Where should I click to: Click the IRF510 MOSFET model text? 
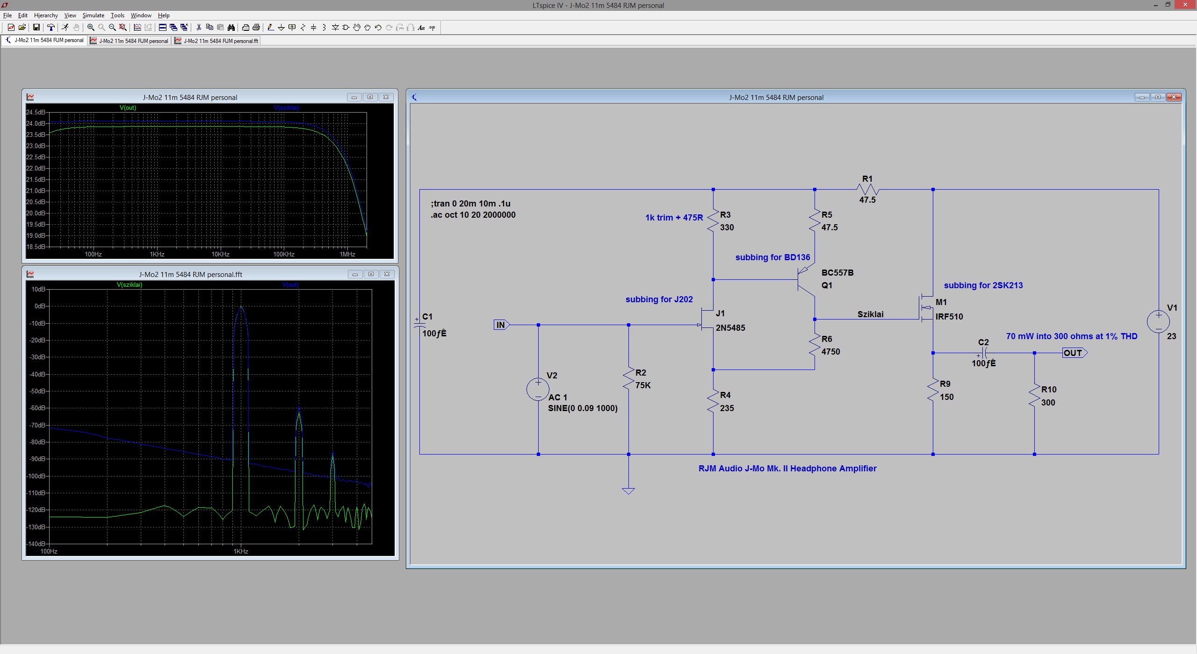click(949, 317)
